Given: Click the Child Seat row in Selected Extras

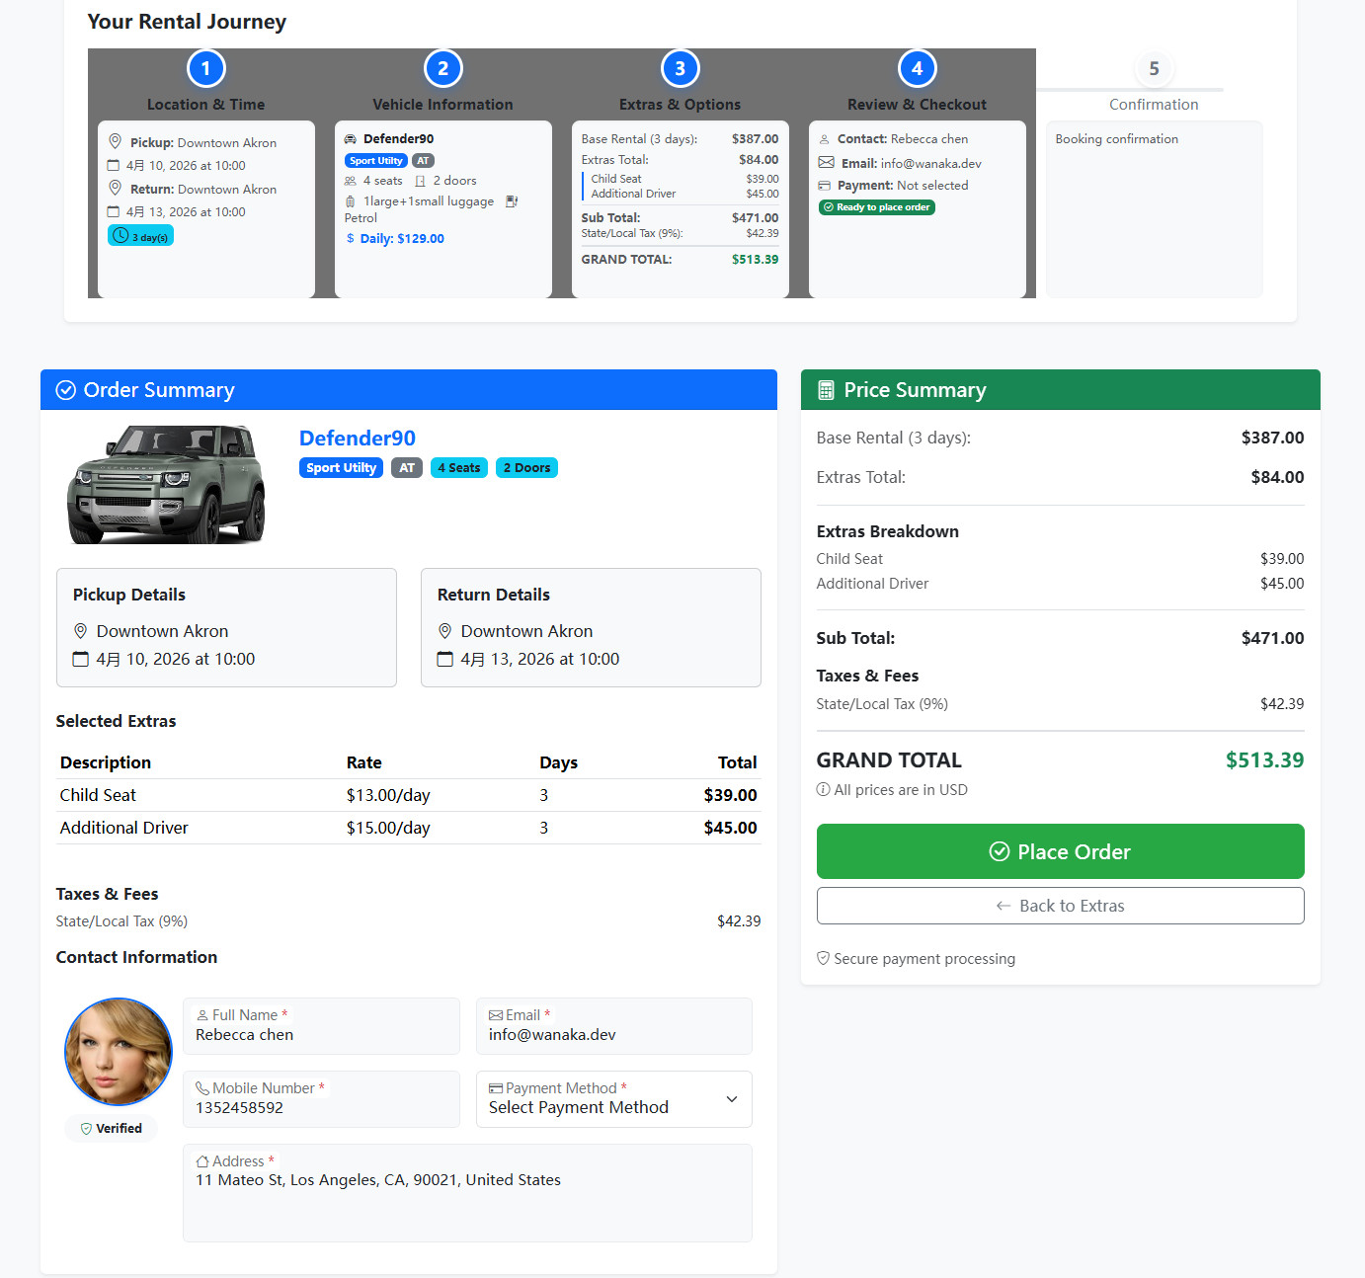Looking at the screenshot, I should 409,795.
